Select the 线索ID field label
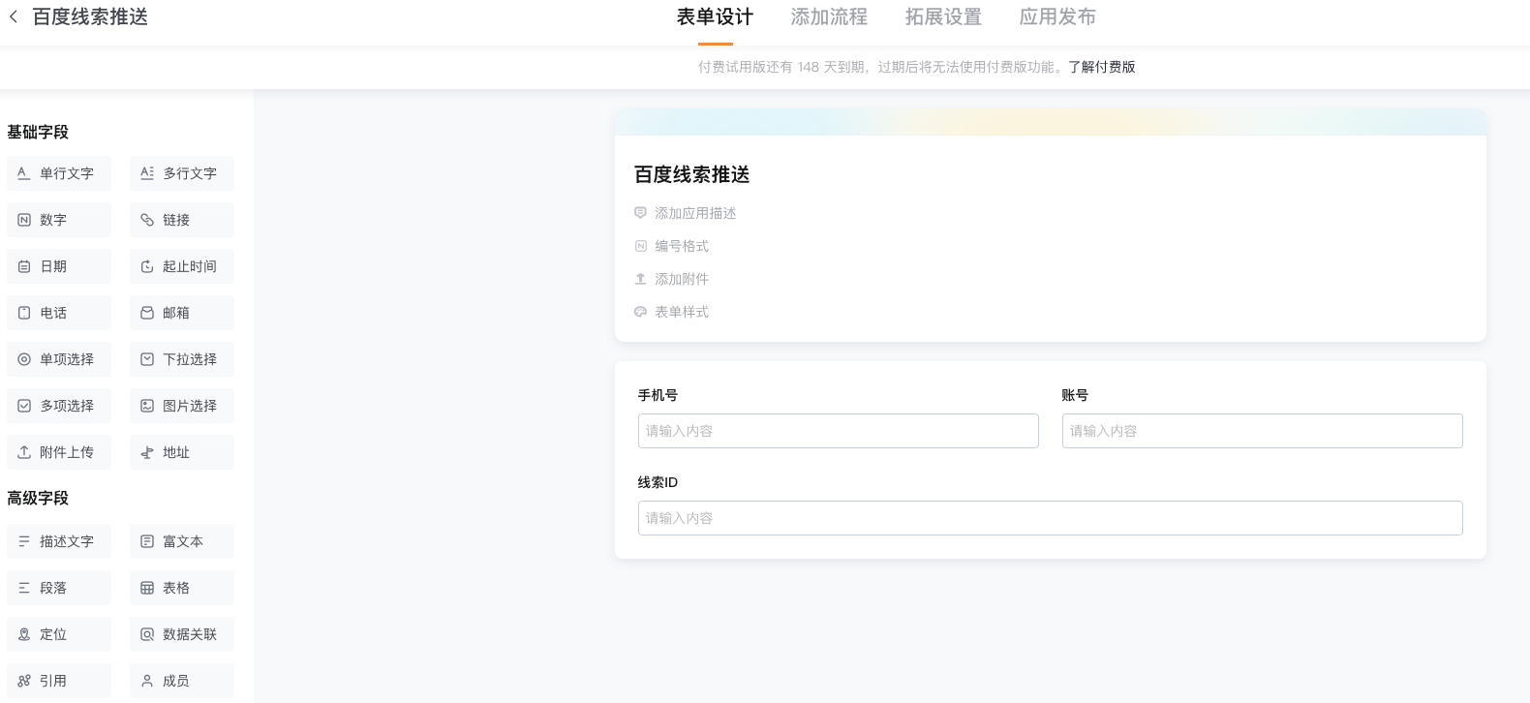The image size is (1530, 703). point(658,482)
